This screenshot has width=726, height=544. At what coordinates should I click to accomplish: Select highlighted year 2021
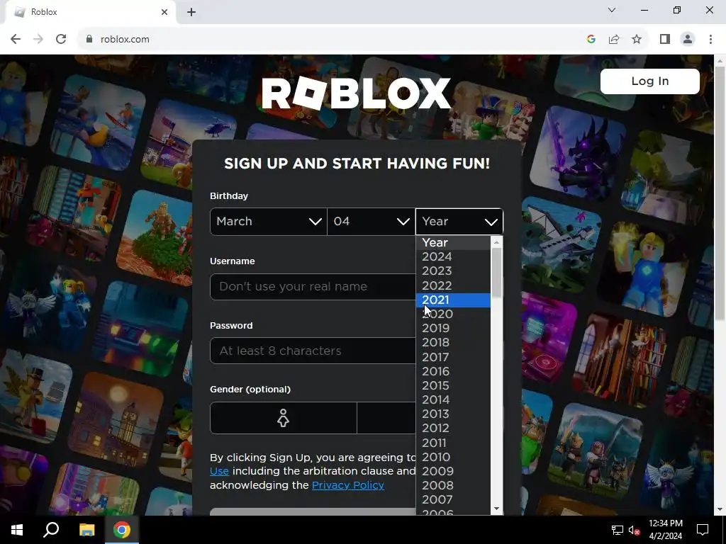[x=453, y=300]
